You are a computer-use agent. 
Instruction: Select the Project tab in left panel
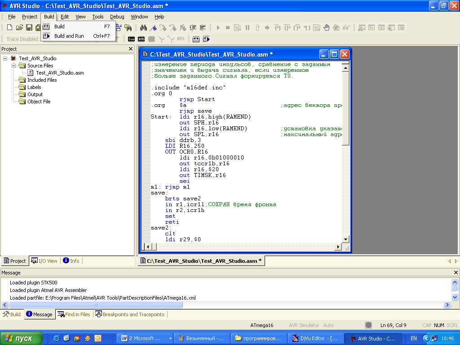click(x=15, y=261)
